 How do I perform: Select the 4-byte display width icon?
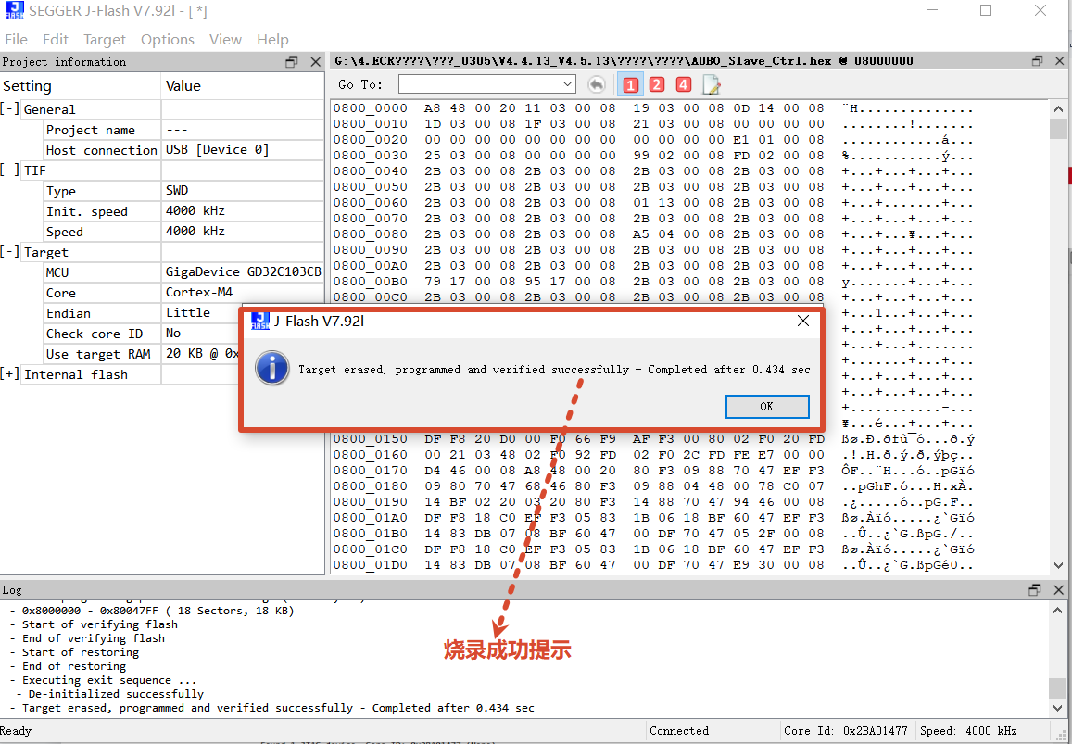pyautogui.click(x=683, y=85)
